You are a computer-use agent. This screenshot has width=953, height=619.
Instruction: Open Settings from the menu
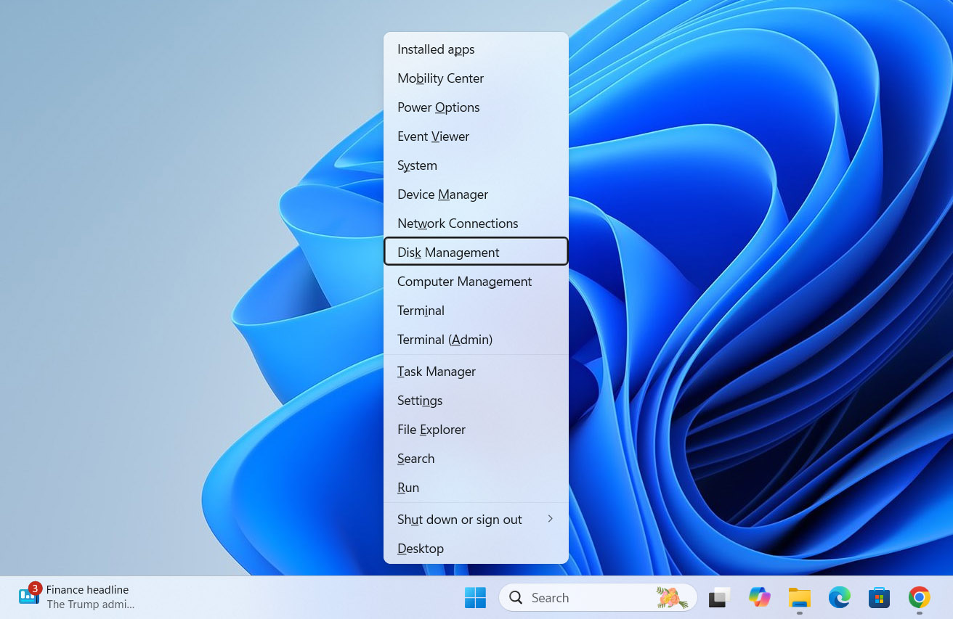tap(476, 401)
